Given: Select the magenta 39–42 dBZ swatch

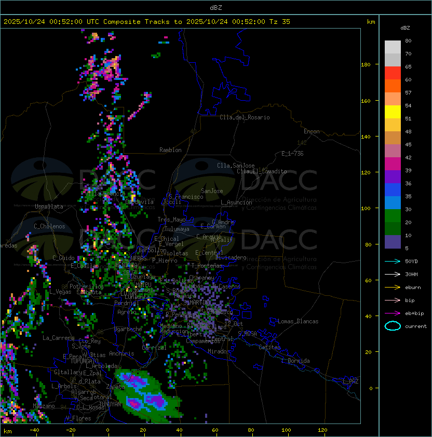Looking at the screenshot, I should 393,164.
